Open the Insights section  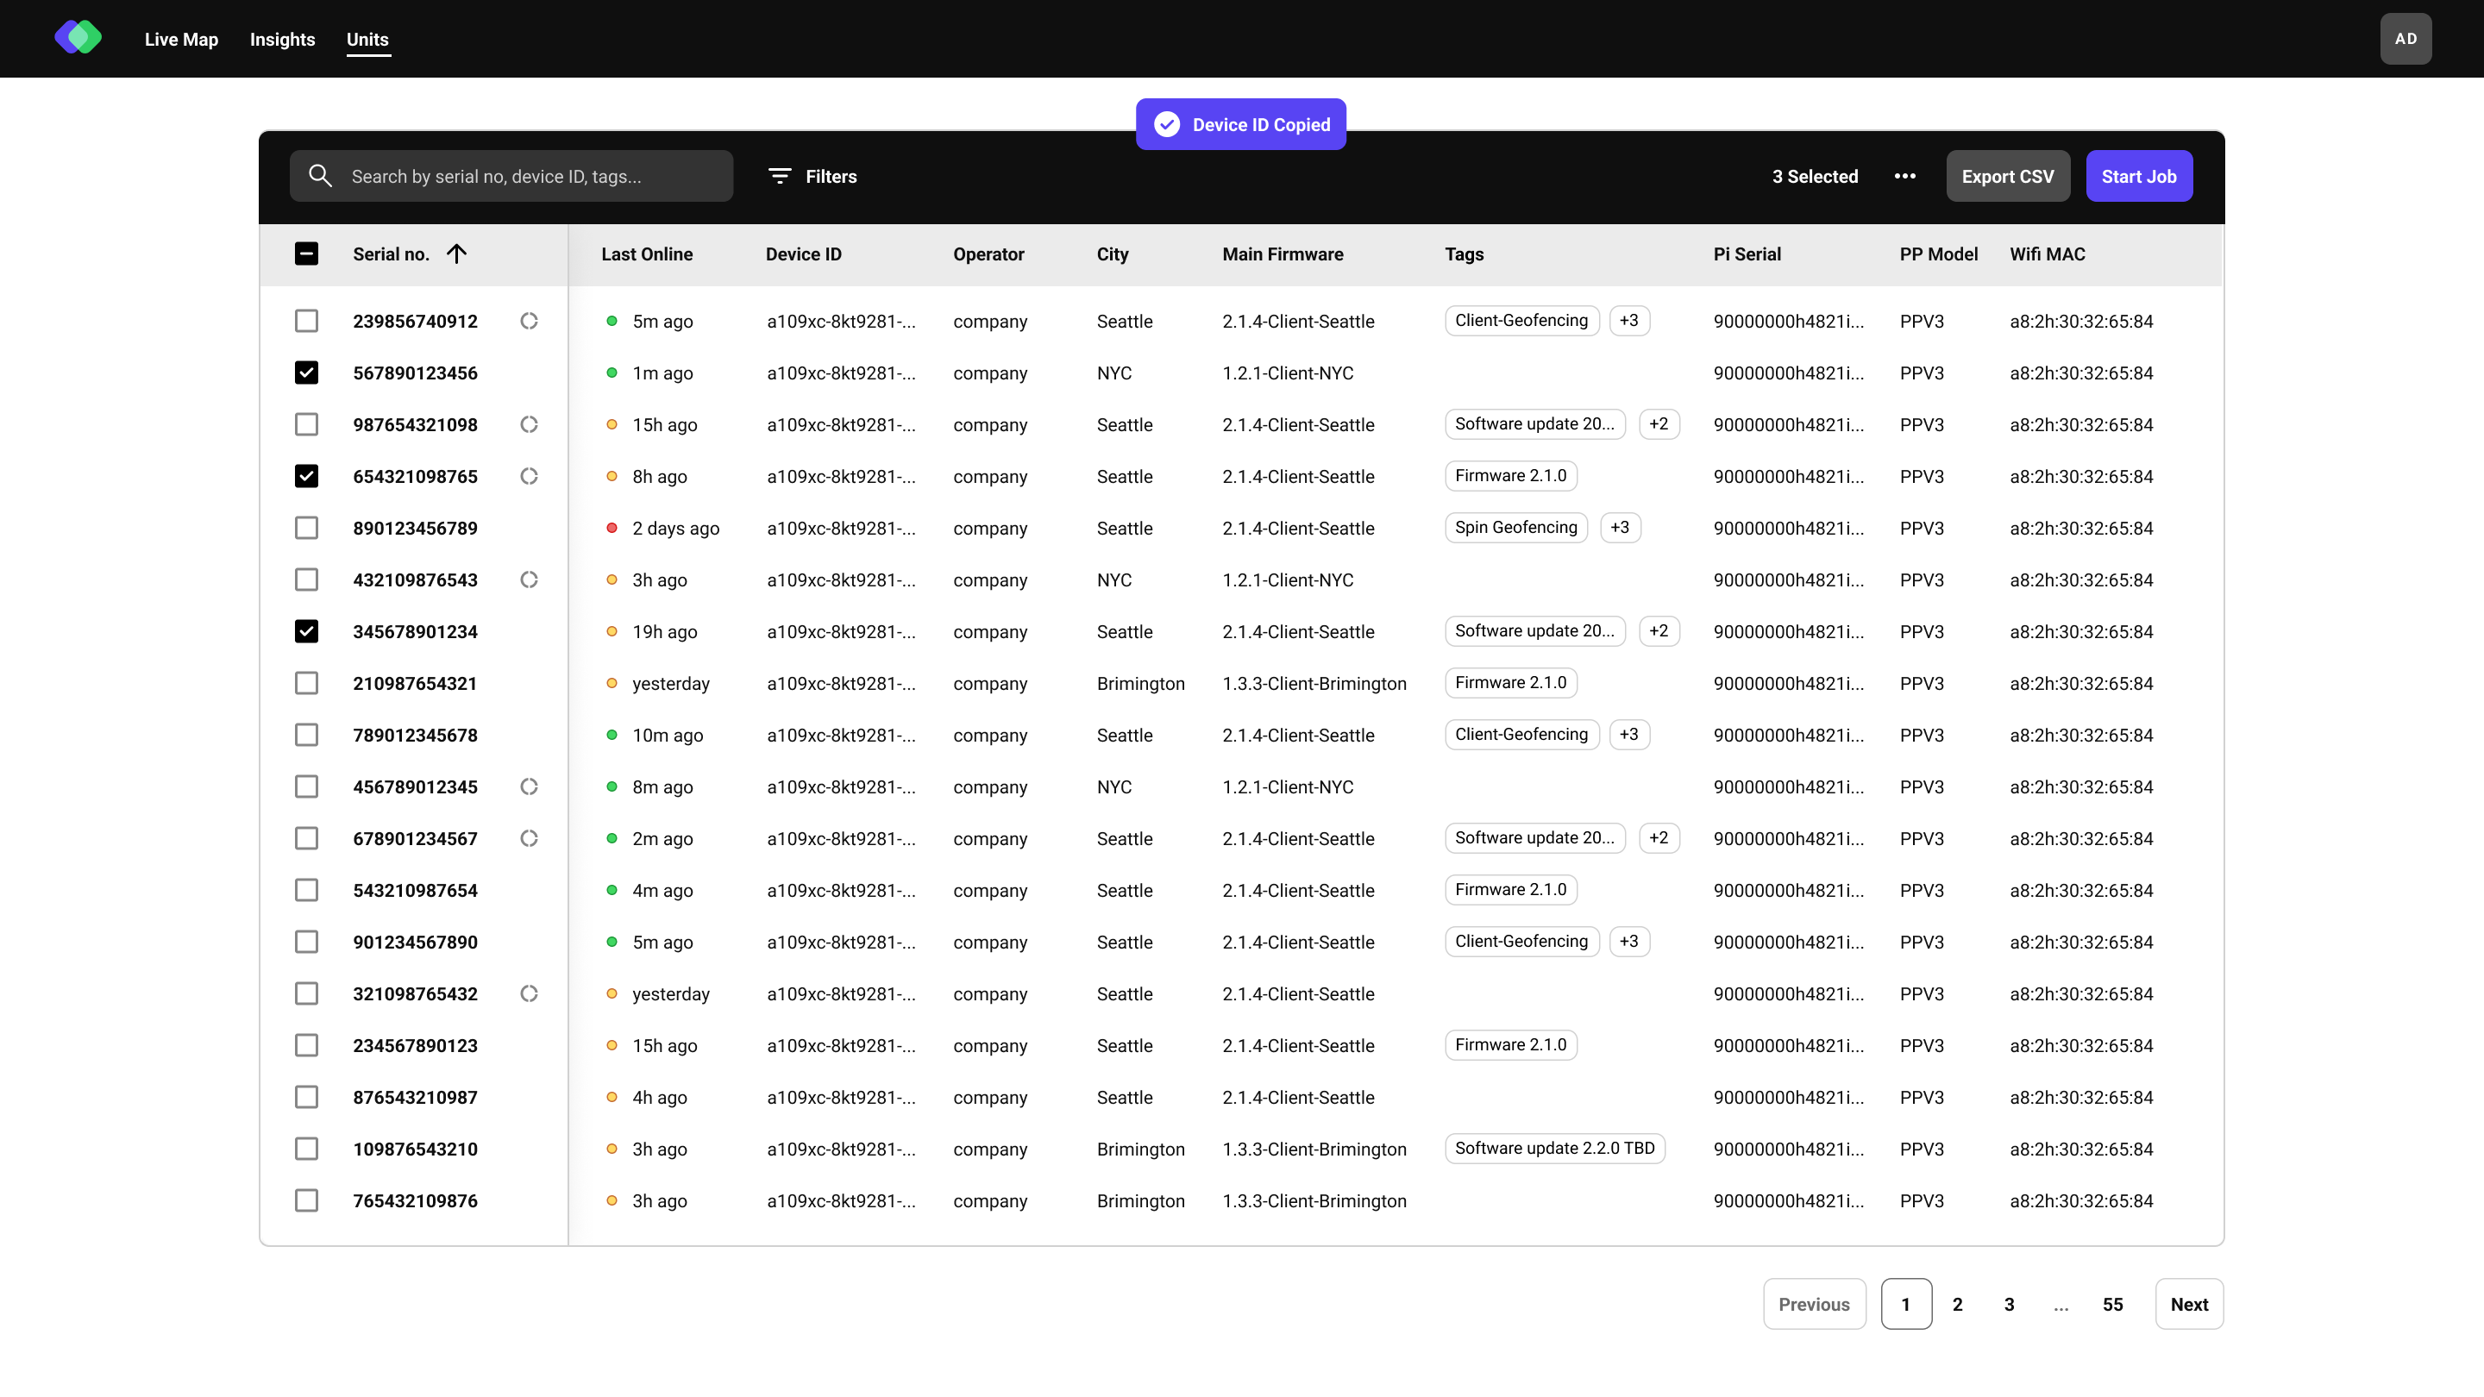pos(281,40)
